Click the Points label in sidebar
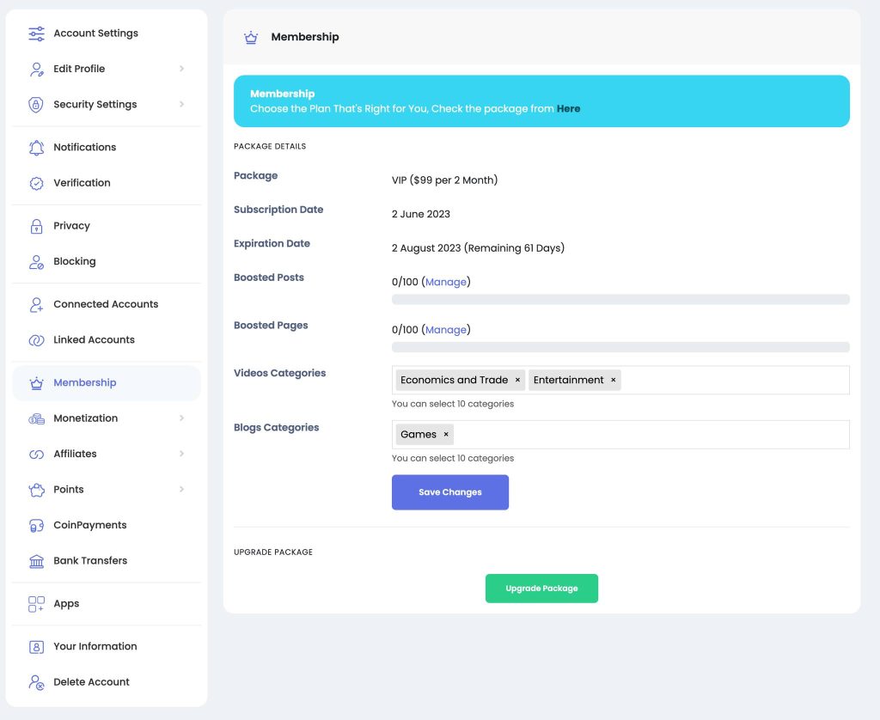This screenshot has height=720, width=880. click(x=69, y=490)
